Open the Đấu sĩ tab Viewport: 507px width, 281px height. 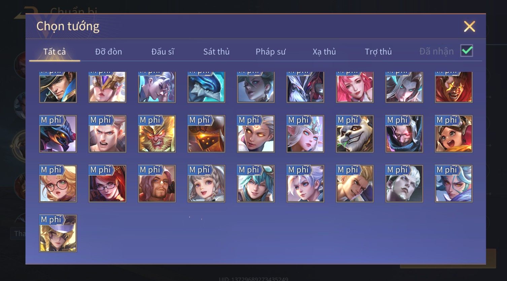point(163,52)
